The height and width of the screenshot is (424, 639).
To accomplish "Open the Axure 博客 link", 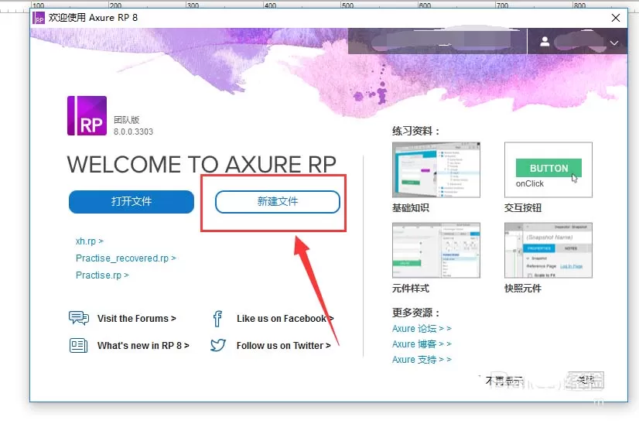I will tap(422, 344).
